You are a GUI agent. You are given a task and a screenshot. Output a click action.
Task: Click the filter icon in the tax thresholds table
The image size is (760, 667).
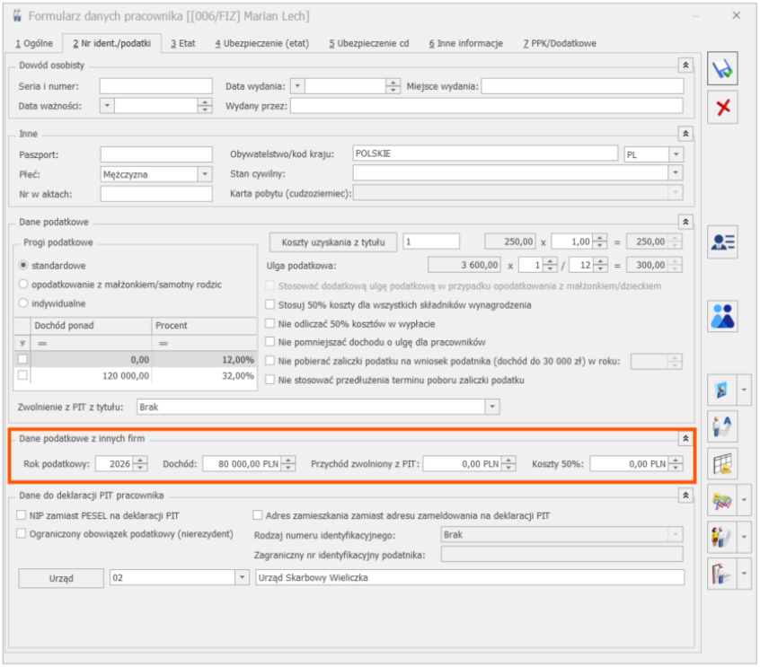coord(22,344)
